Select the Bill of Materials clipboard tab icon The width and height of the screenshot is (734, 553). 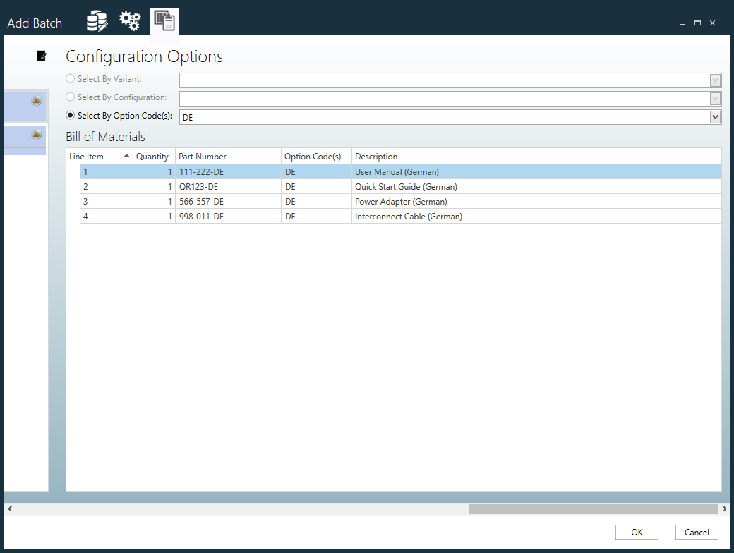(164, 21)
